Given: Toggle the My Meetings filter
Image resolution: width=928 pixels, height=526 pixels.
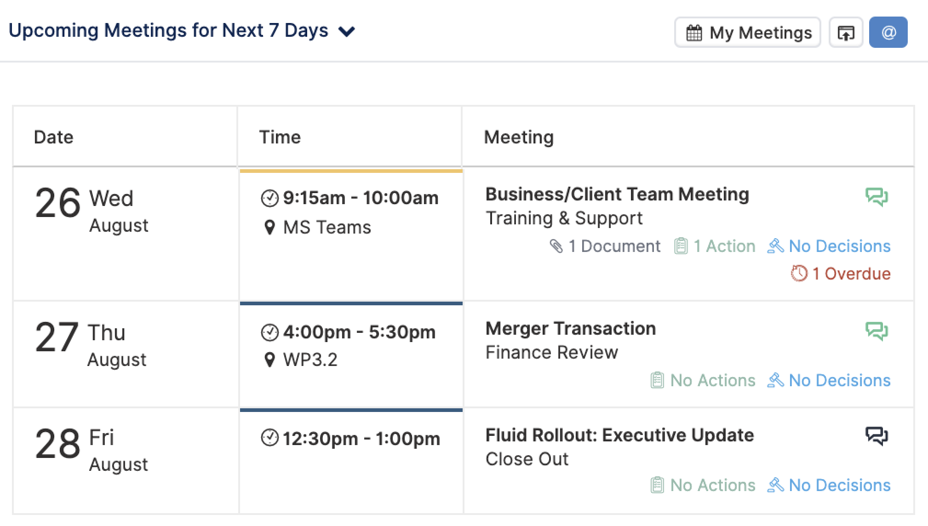Looking at the screenshot, I should [748, 33].
